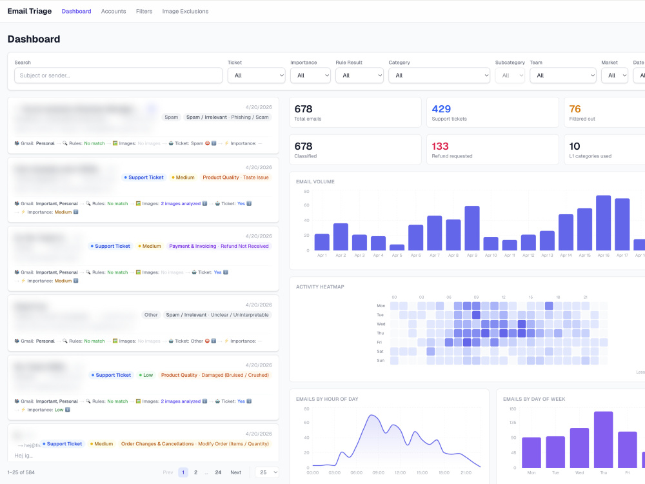The height and width of the screenshot is (484, 645).
Task: Open ticket info icon on Unclear / Uninterpretable email
Action: 214,341
